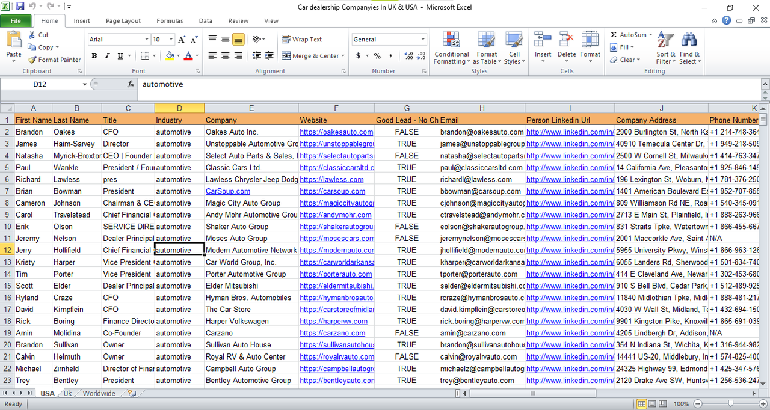The height and width of the screenshot is (410, 770).
Task: Toggle italic formatting
Action: [106, 55]
